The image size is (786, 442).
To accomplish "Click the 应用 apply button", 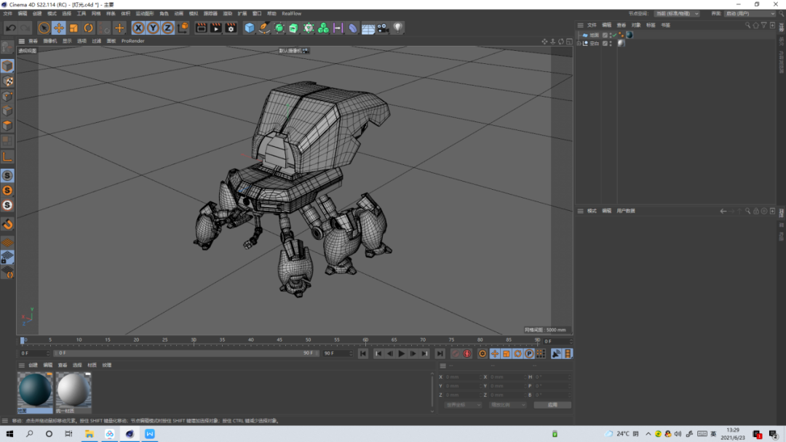I will click(552, 405).
